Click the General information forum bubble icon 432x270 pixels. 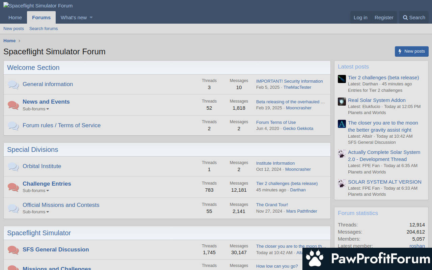pos(13,84)
